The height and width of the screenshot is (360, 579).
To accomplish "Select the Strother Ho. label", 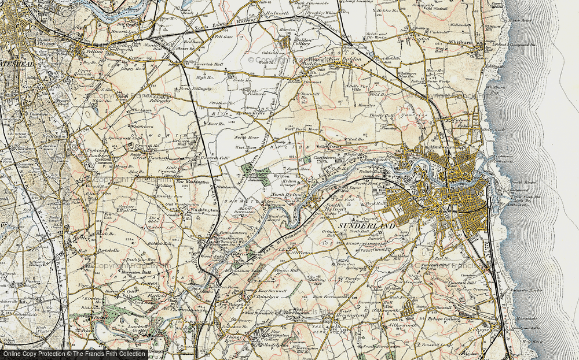I will click(x=222, y=103).
